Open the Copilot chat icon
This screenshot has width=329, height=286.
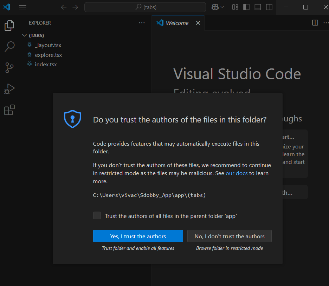point(215,7)
